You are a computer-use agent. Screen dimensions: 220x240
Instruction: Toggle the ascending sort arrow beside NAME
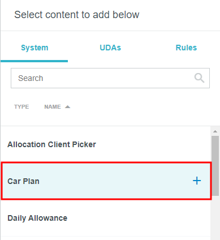[67, 107]
